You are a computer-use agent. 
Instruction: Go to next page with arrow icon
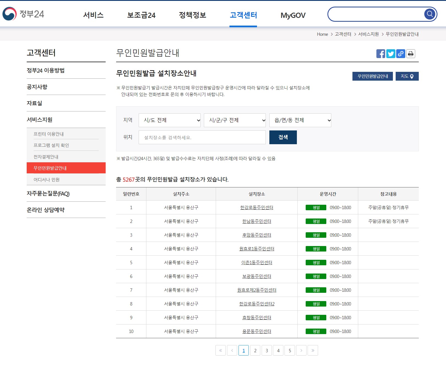[301, 350]
